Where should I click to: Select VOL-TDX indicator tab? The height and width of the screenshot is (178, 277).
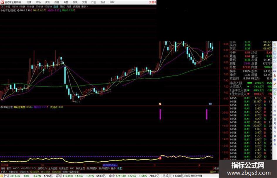coord(26,168)
